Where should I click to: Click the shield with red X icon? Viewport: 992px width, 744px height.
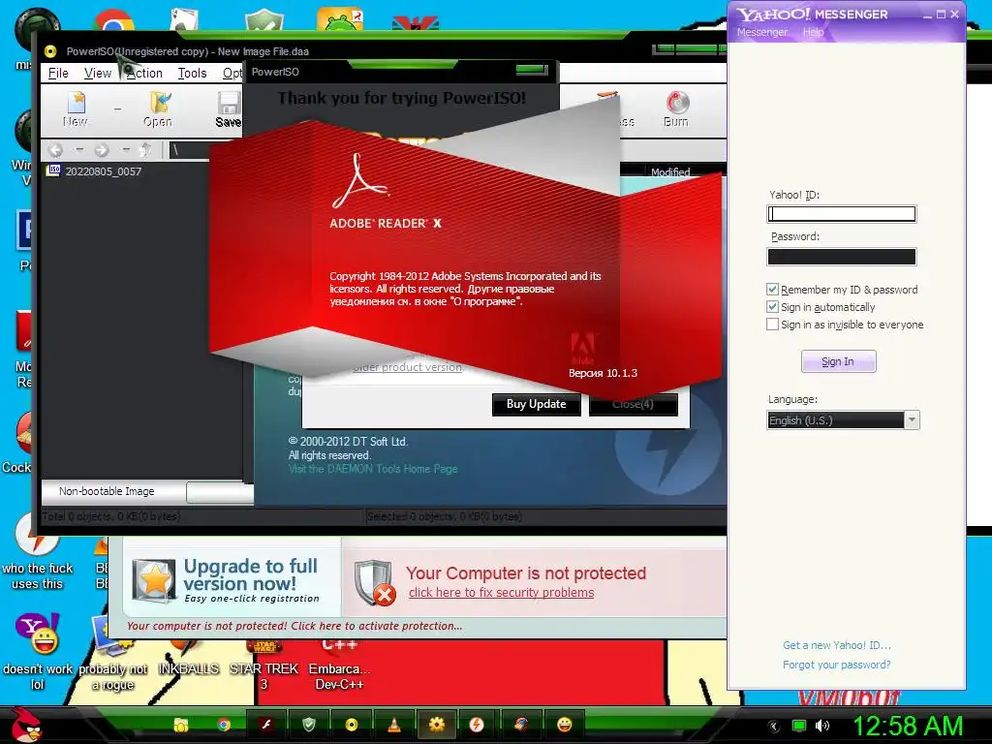(375, 582)
